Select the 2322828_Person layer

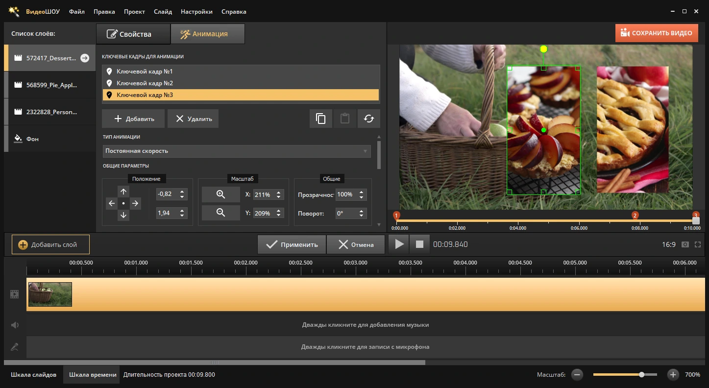coord(50,112)
